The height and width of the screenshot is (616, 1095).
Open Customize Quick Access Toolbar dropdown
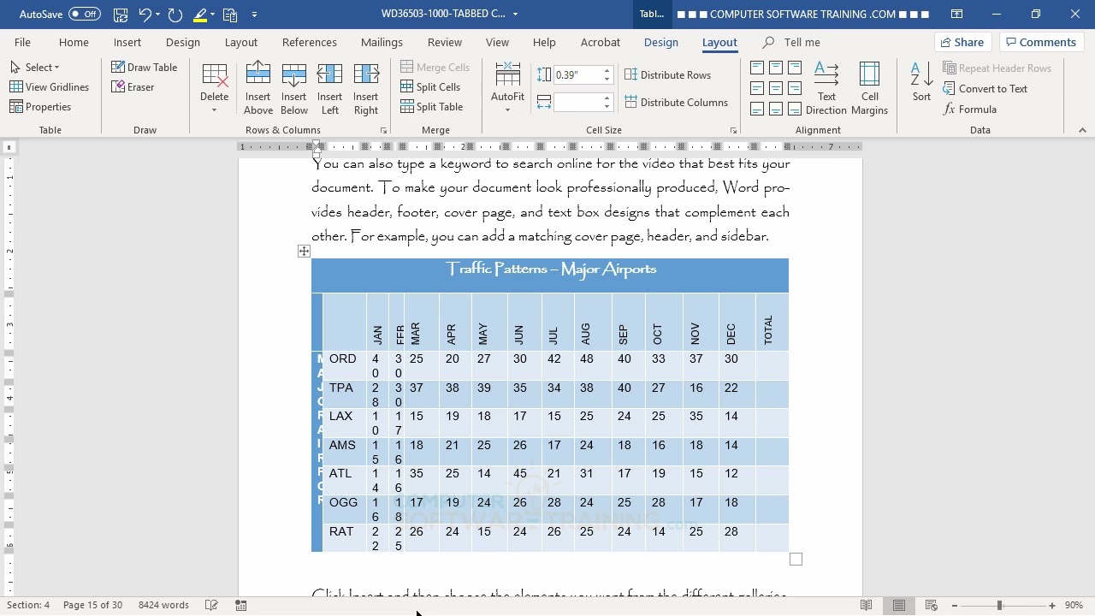(x=254, y=15)
